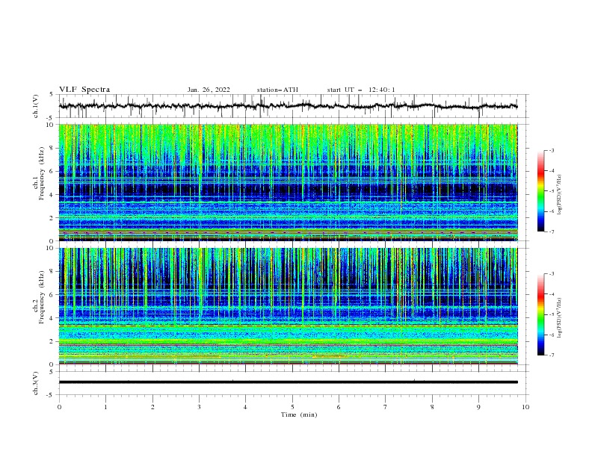This screenshot has height=457, width=592.
Task: Click the ch.2 colorbar "log(PSD)(V²/Hz)" label
Action: pos(560,318)
